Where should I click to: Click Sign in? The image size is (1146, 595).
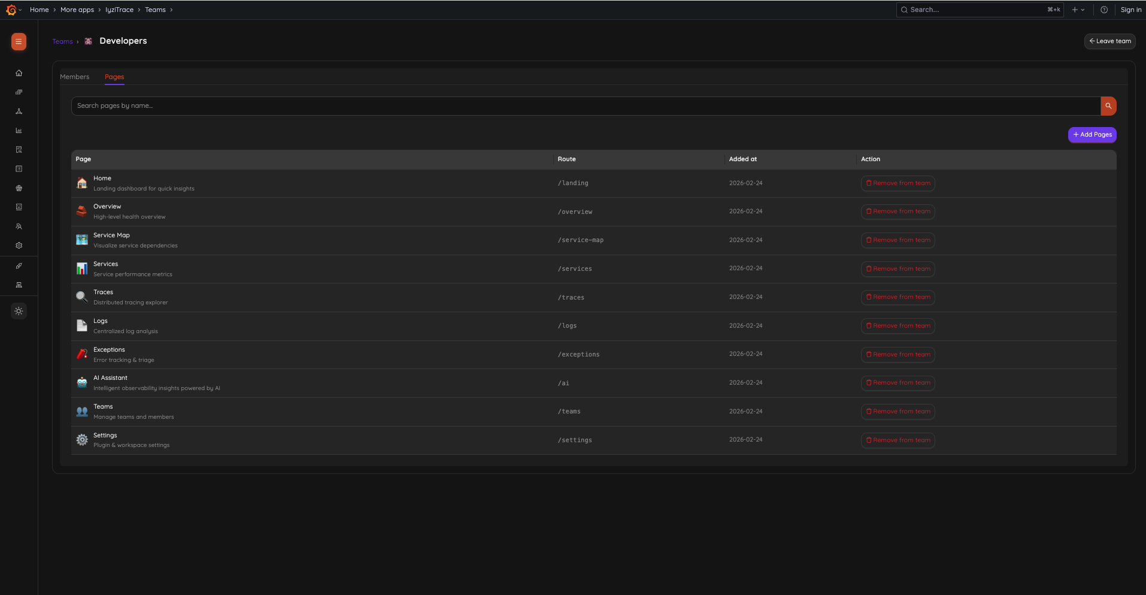tap(1130, 10)
